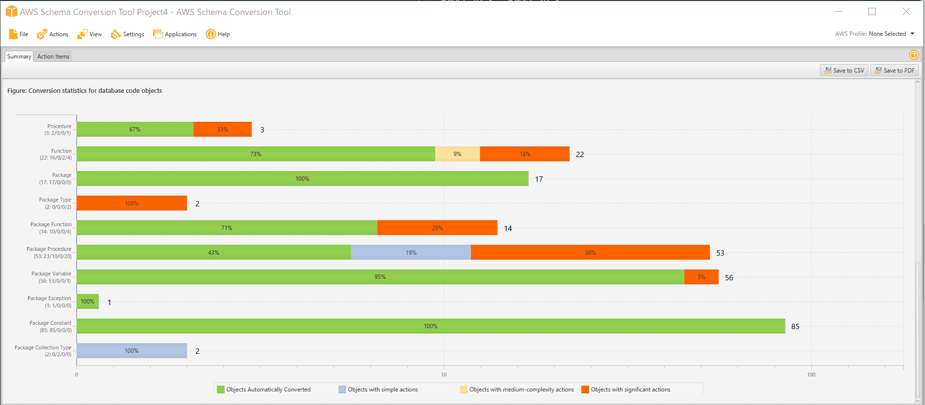Click the 'Package Exception (1: 1/0/0/0)' label
The image size is (925, 405).
[x=49, y=302]
